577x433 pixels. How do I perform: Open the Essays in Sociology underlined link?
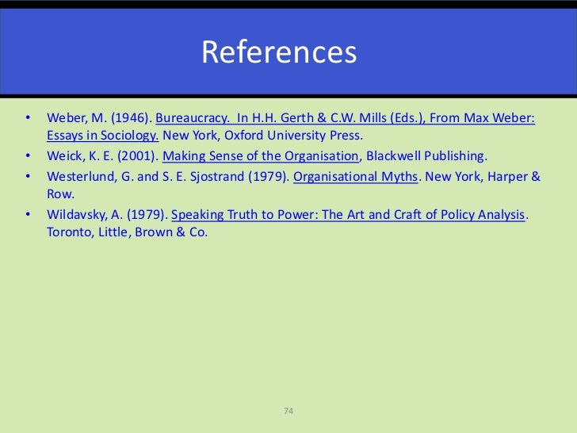pos(103,136)
